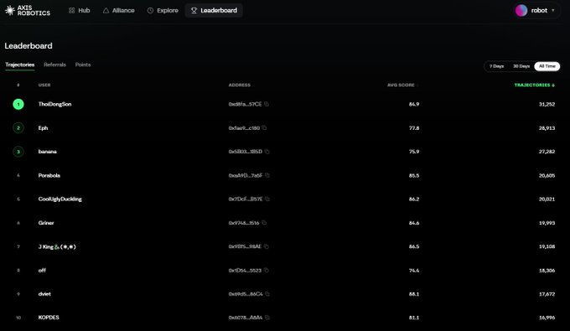Screen dimensions: 570x331
Task: Click average score 77.8
Action: point(414,128)
